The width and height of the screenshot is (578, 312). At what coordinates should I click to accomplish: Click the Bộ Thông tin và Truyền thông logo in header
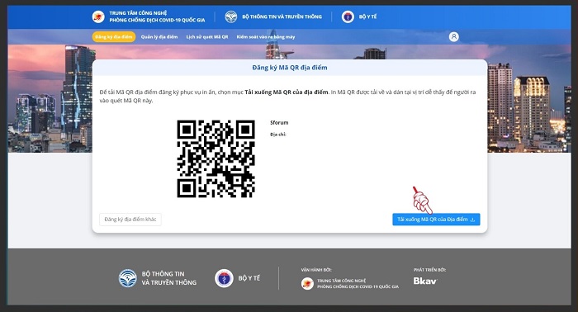pyautogui.click(x=231, y=17)
